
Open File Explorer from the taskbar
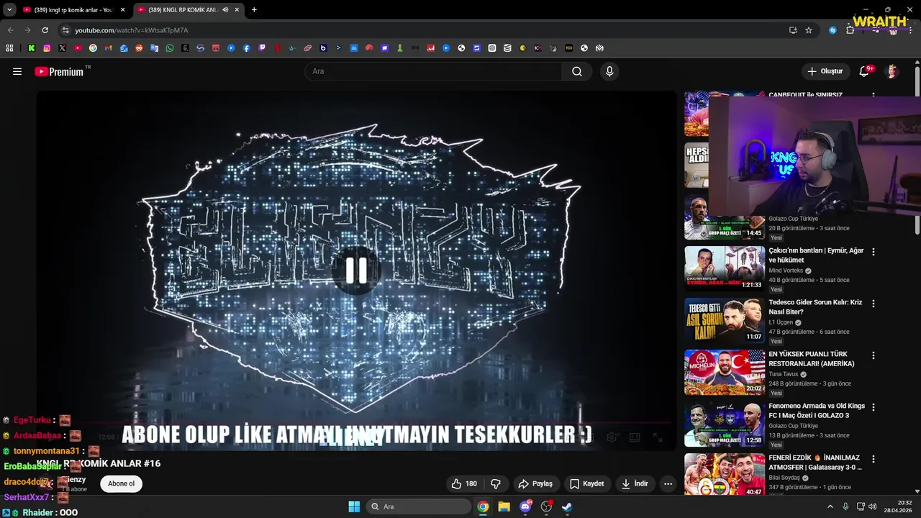[504, 506]
